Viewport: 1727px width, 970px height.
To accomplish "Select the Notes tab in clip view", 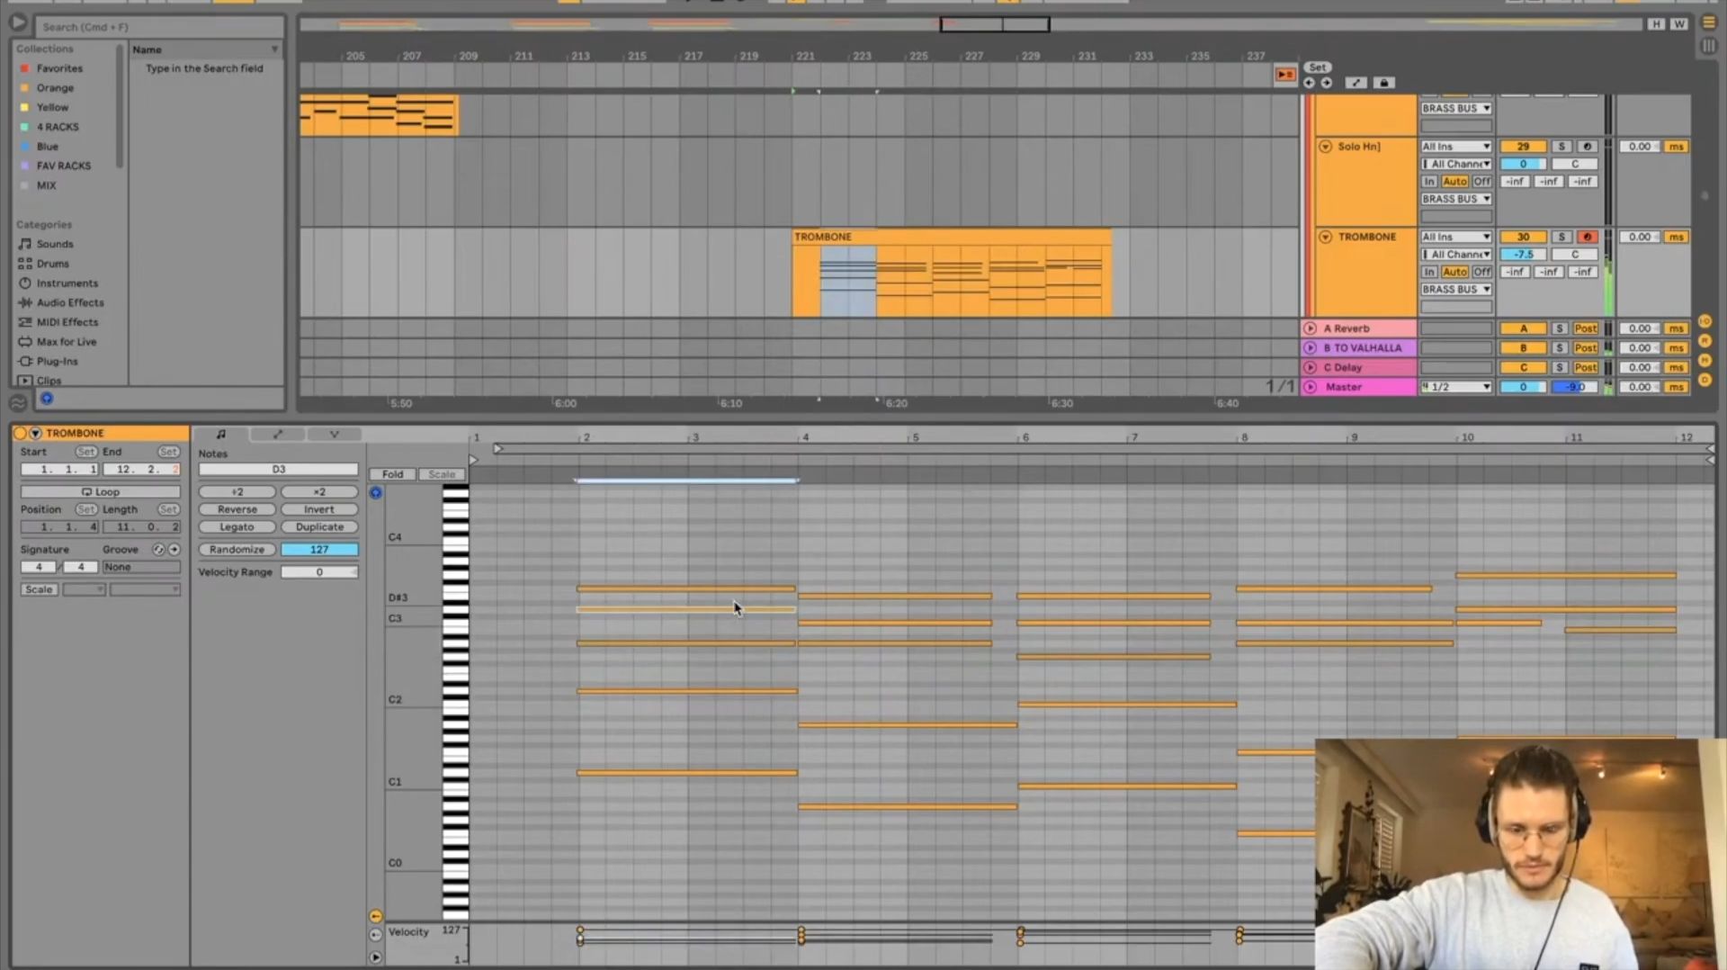I will point(219,435).
